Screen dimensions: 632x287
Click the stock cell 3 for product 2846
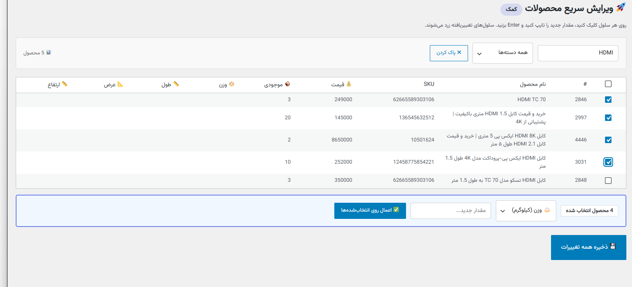[x=289, y=100]
